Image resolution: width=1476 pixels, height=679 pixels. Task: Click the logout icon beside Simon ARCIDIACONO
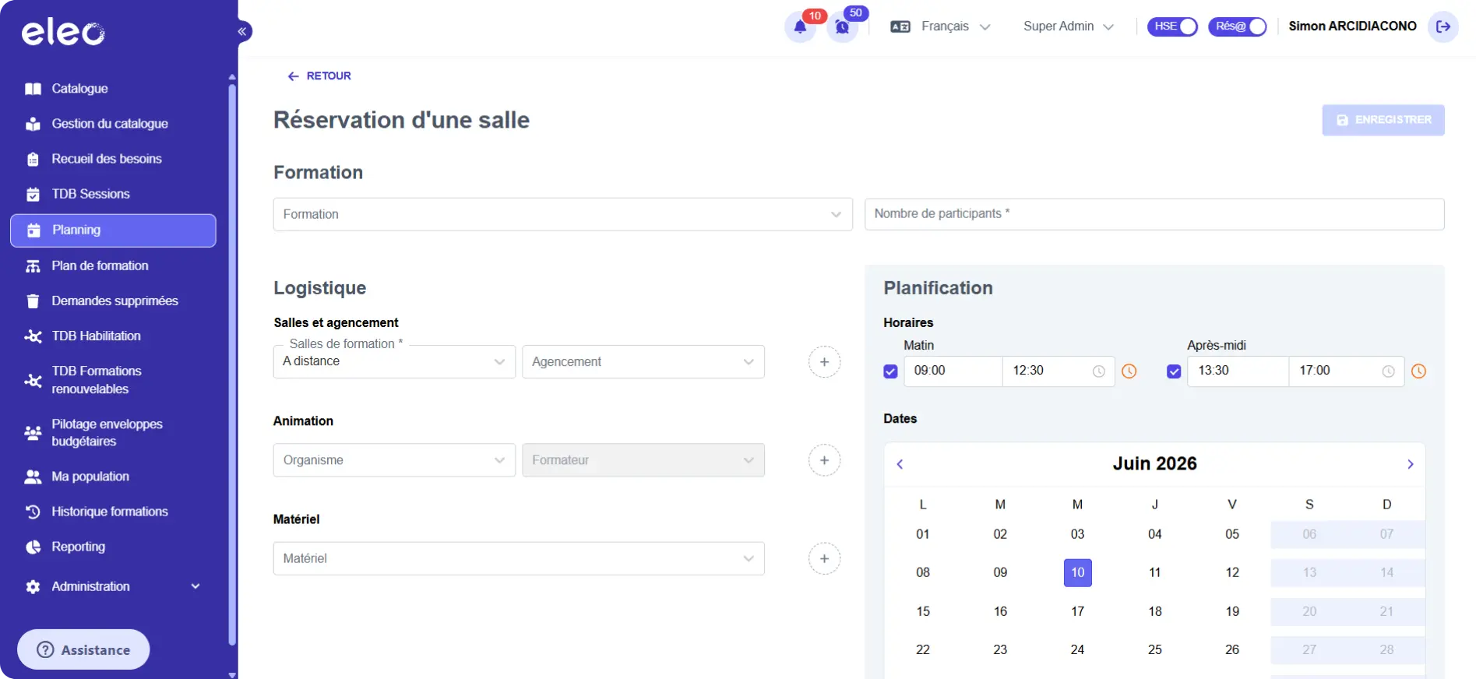pos(1443,26)
